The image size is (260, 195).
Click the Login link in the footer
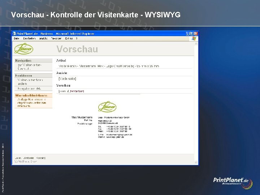coord(18,158)
